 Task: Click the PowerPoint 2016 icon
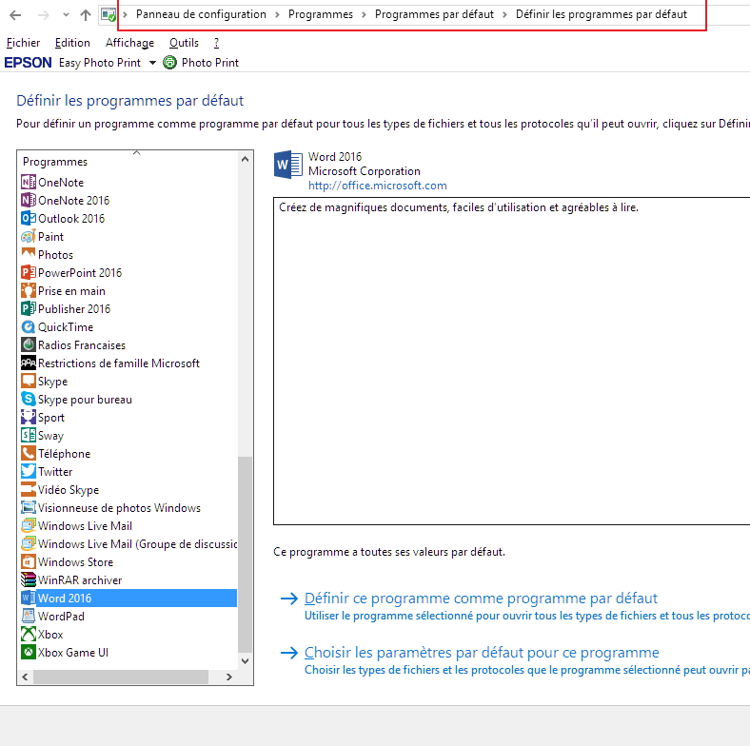click(29, 272)
